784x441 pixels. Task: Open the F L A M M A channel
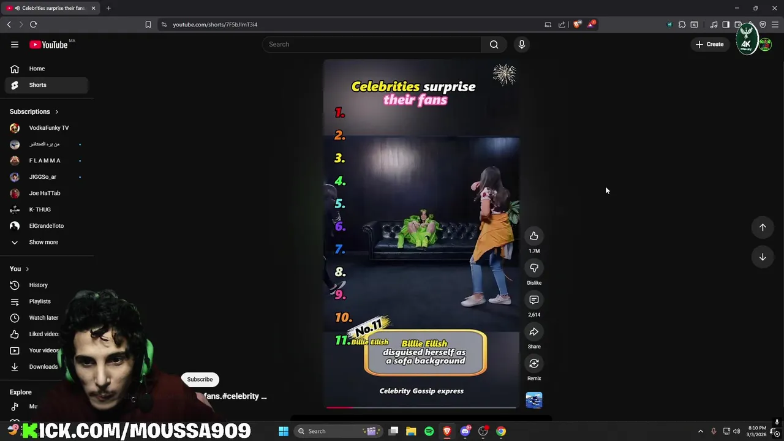(47, 160)
